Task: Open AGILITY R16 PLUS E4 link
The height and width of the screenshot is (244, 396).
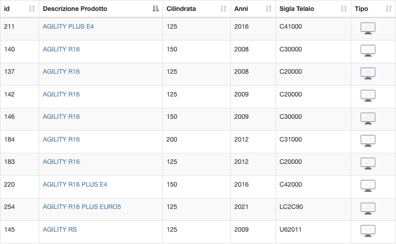Action: 75,184
